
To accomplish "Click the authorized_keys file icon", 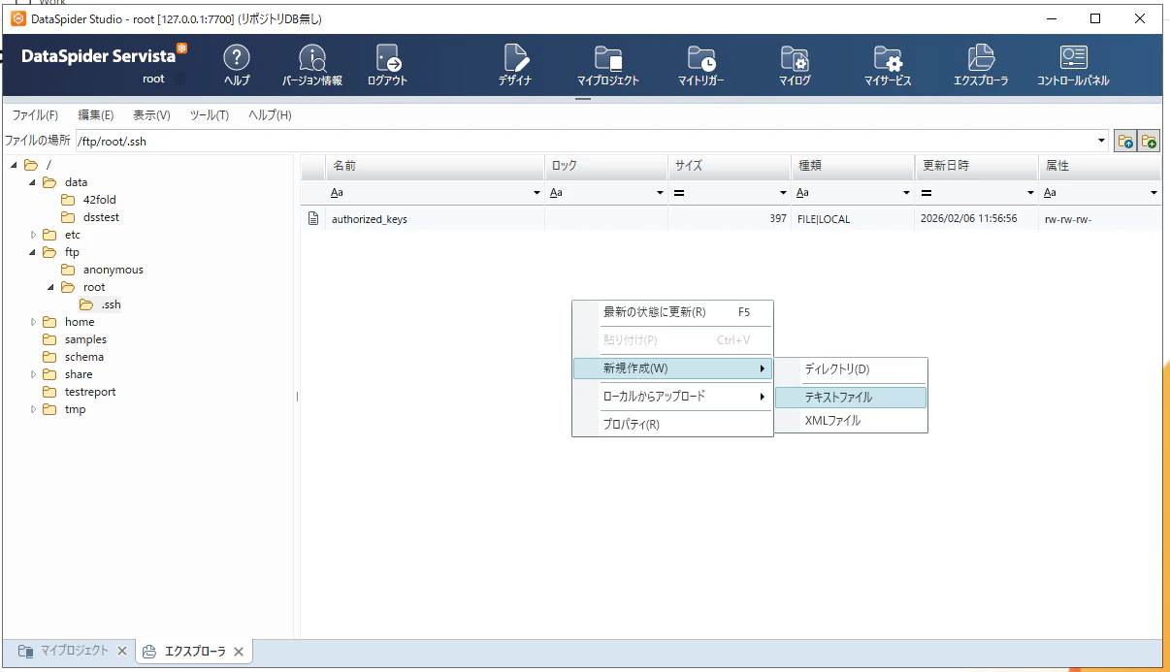I will 313,219.
